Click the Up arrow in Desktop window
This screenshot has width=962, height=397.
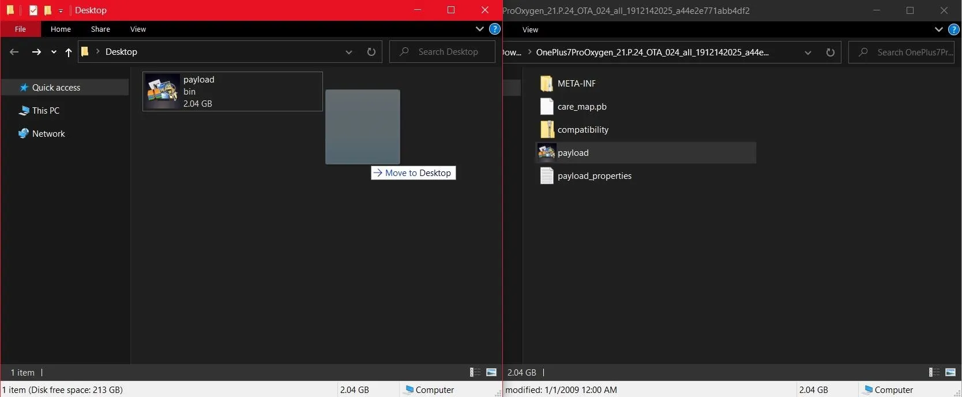[69, 53]
